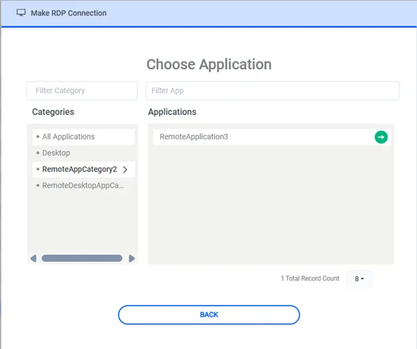Click the Choose Application heading

click(209, 65)
